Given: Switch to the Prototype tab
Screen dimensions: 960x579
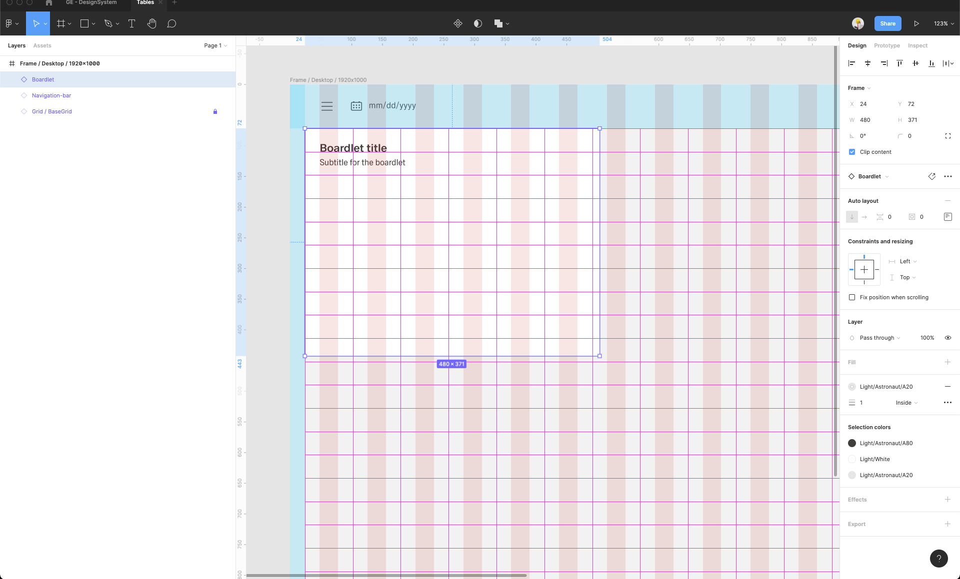Looking at the screenshot, I should pos(886,45).
